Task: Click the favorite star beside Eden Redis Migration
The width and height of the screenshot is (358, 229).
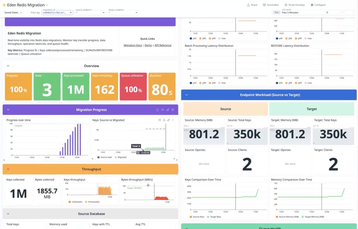Action: coord(4,5)
